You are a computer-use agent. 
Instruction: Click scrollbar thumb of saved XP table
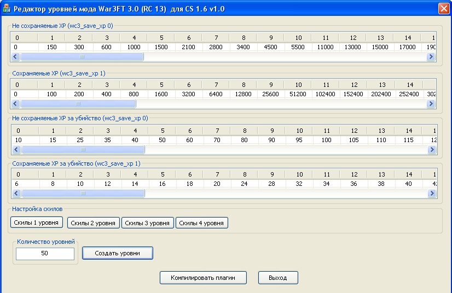point(78,103)
